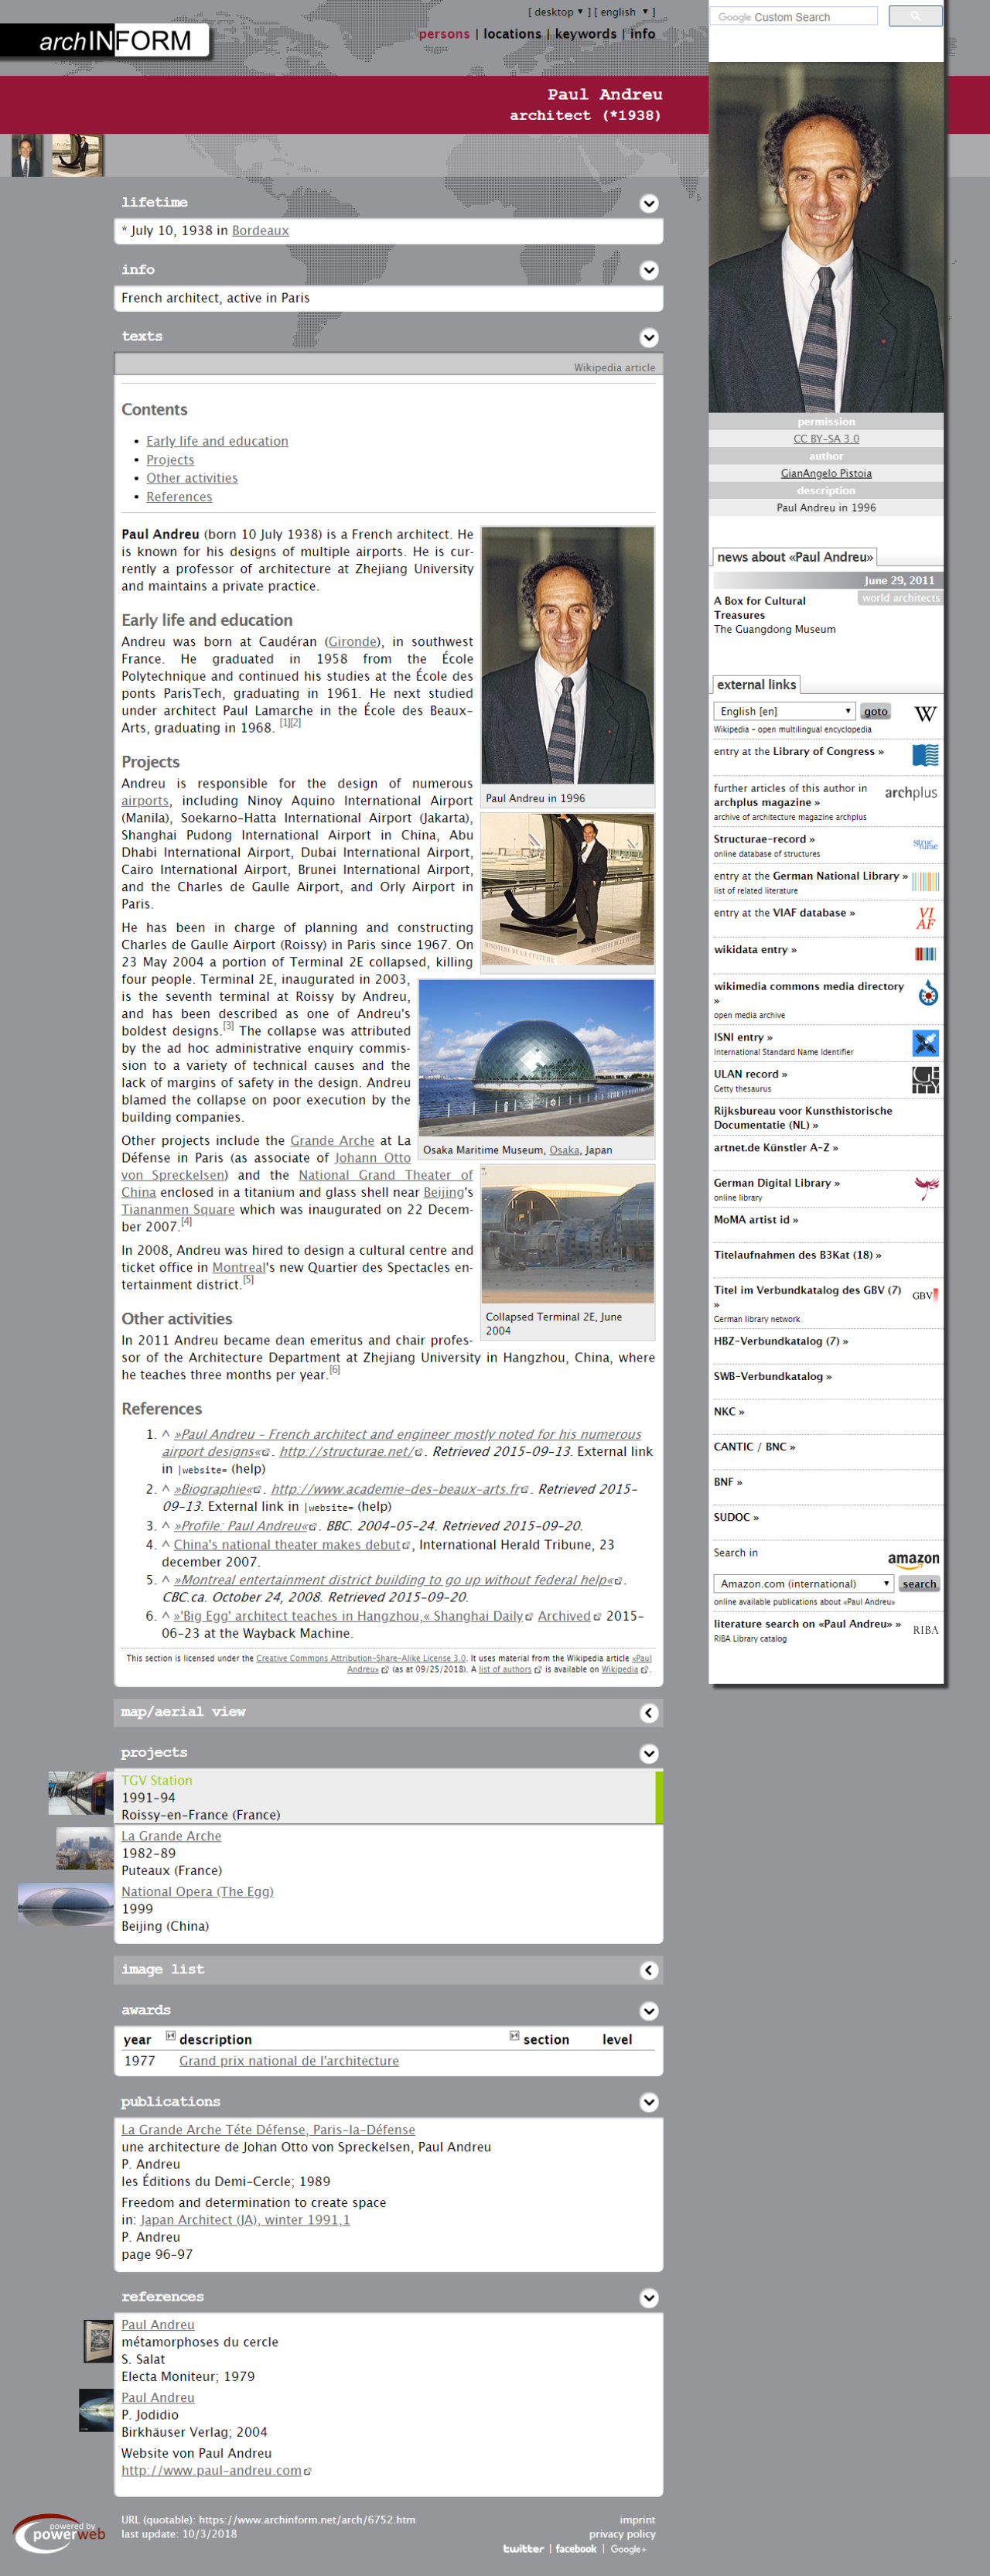
Task: Open the persons menu
Action: click(444, 34)
